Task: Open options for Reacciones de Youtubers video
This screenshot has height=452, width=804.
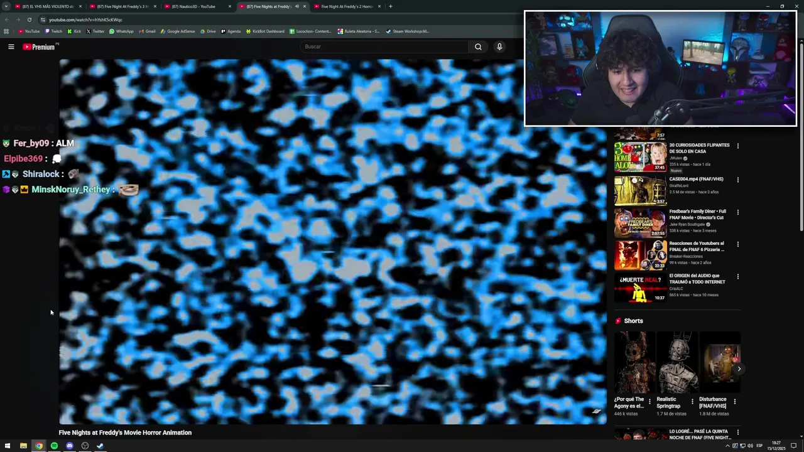Action: tap(737, 245)
